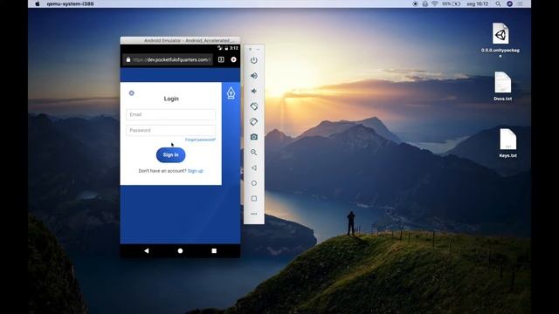Click the battery percentage indicator
The width and height of the screenshot is (559, 314).
coord(452,3)
